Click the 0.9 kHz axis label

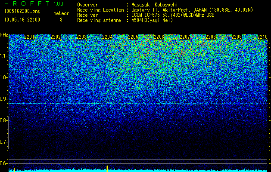[4, 99]
